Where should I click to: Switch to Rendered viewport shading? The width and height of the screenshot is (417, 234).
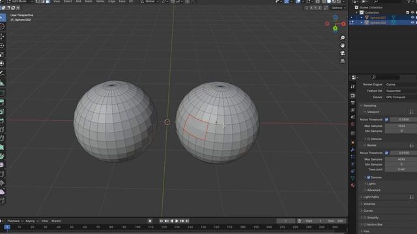click(x=339, y=1)
